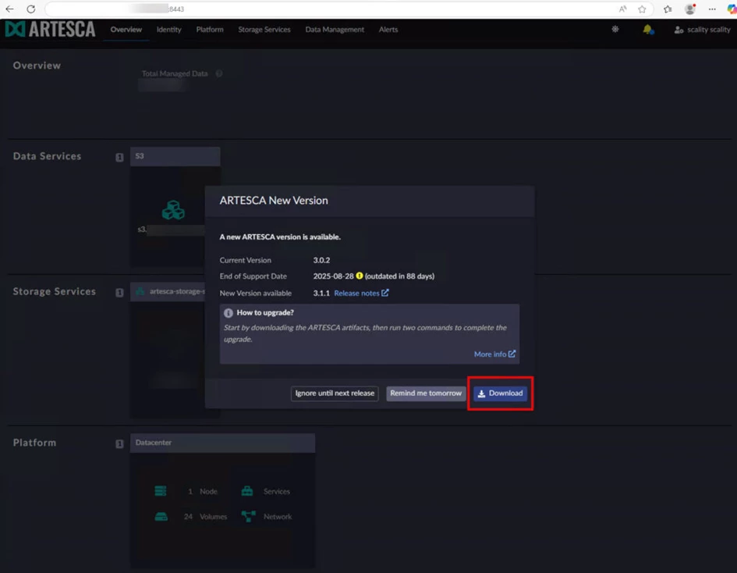This screenshot has width=737, height=573.
Task: Click the ARTESCA New Version dialog title
Action: coord(274,201)
